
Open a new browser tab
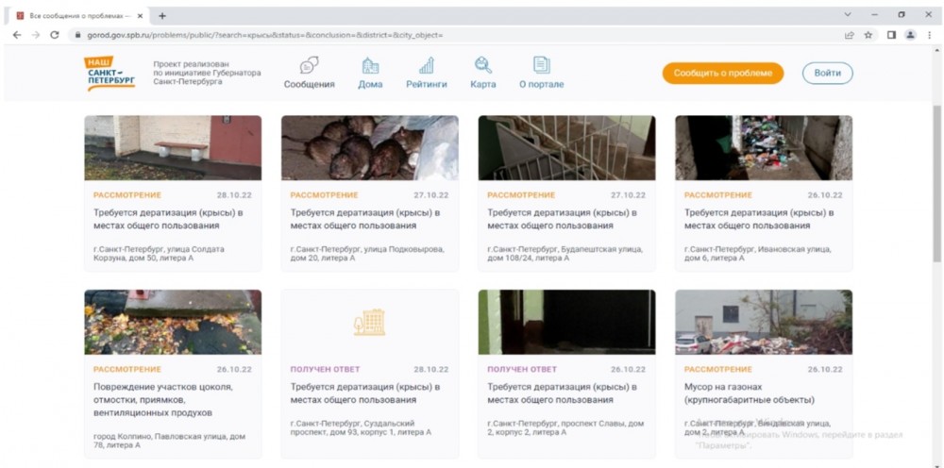point(162,16)
